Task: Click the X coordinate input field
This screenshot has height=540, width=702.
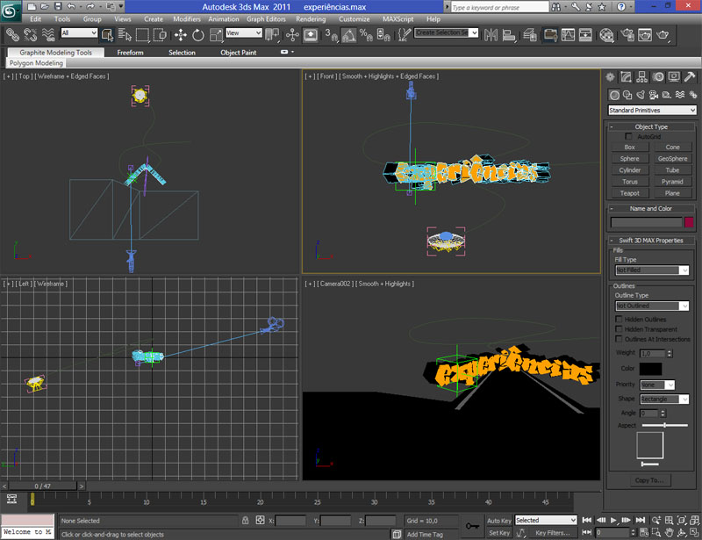Action: tap(290, 521)
